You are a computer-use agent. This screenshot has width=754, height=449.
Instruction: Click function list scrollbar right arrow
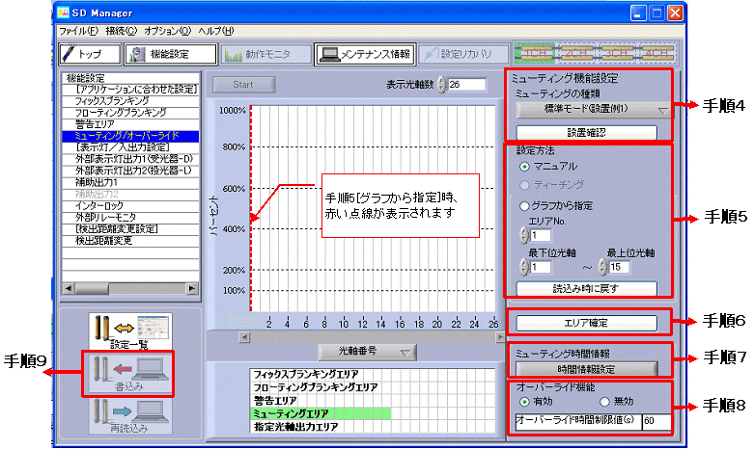[192, 288]
